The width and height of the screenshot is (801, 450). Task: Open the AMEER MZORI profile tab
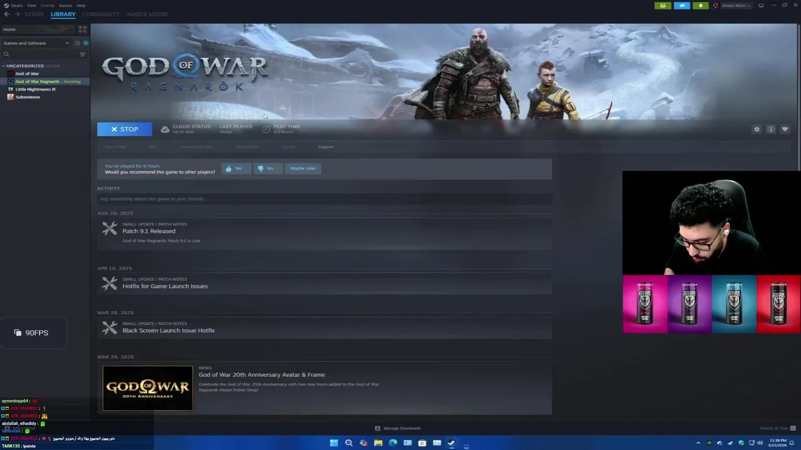[147, 14]
